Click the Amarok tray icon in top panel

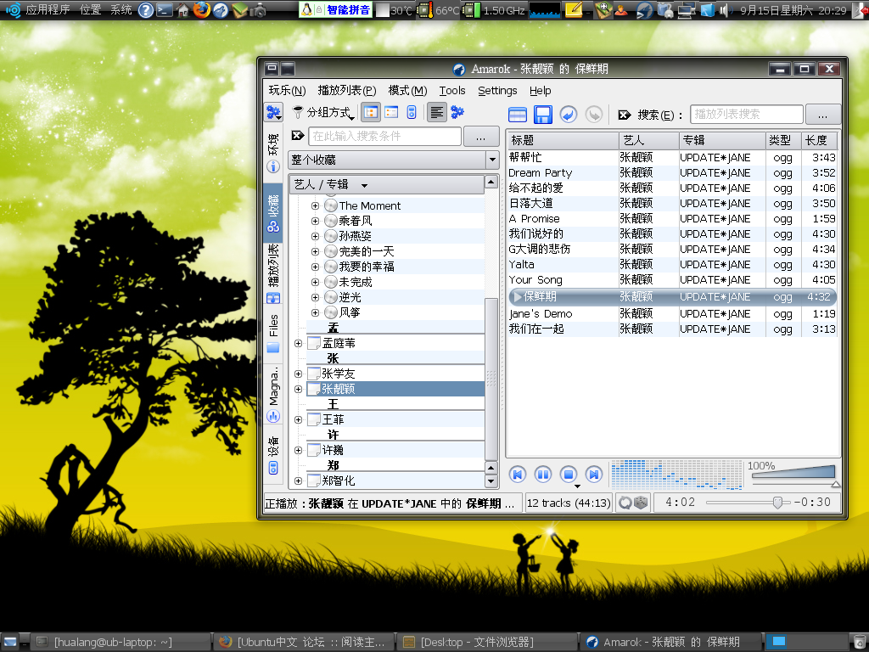(644, 10)
